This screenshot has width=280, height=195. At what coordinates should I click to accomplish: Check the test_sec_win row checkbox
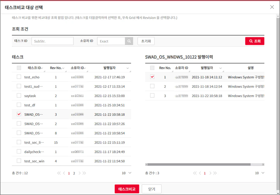click(x=19, y=161)
